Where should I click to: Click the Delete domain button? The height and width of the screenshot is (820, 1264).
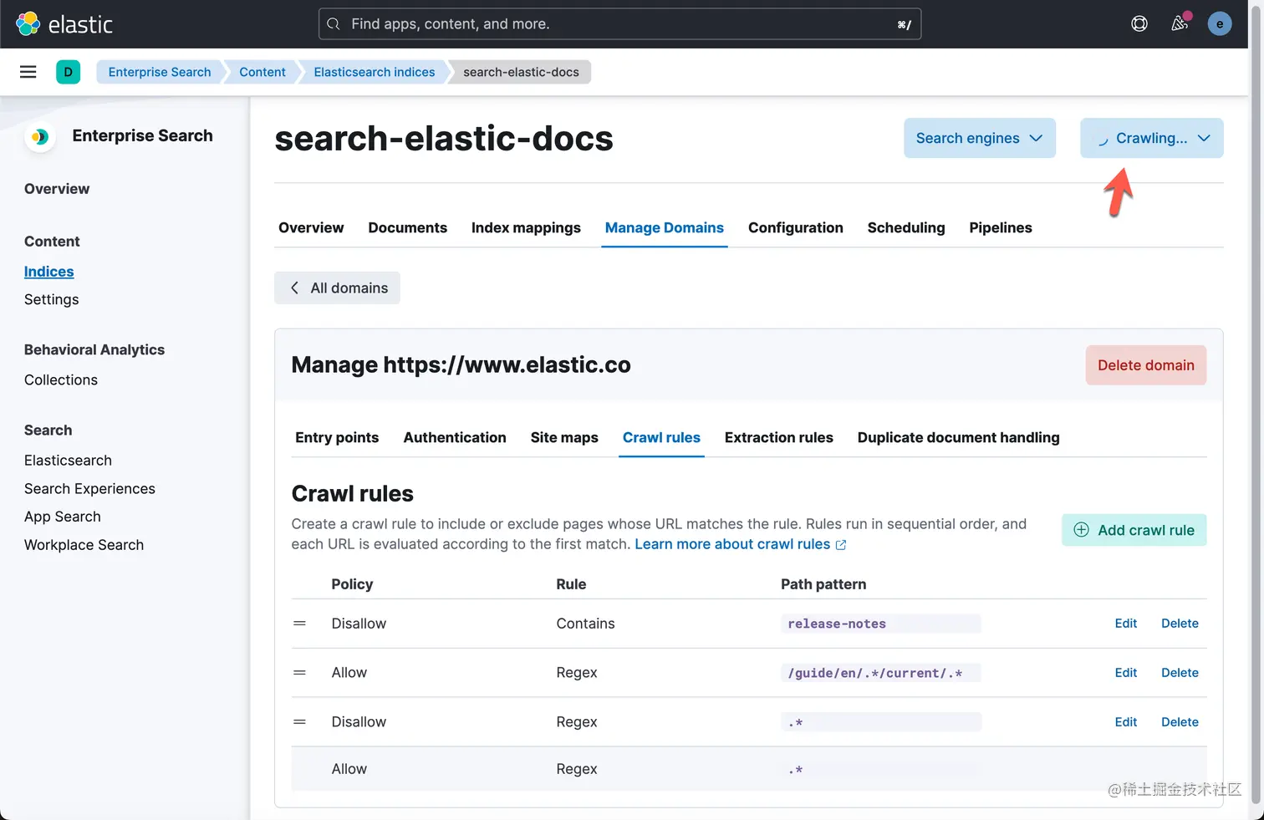click(1146, 365)
